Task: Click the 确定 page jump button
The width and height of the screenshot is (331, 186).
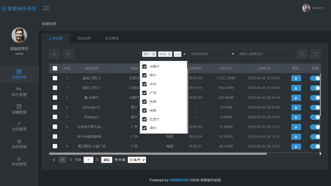Action: tap(107, 160)
